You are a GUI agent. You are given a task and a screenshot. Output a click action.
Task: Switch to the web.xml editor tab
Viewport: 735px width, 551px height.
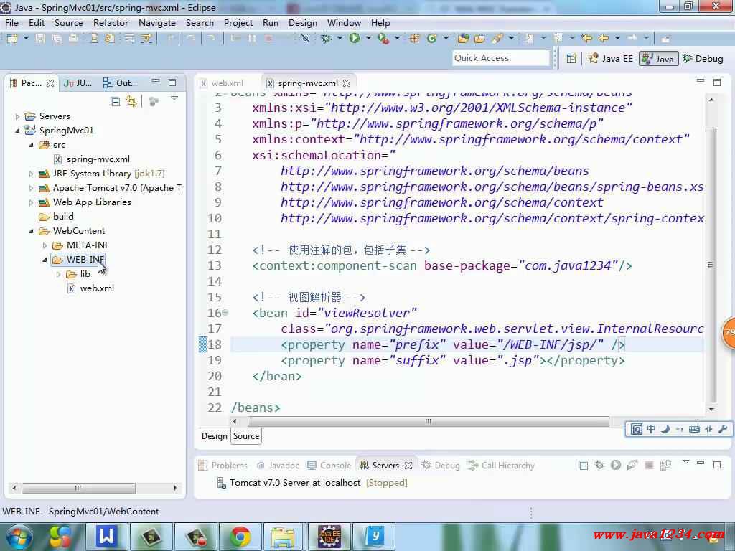[222, 83]
